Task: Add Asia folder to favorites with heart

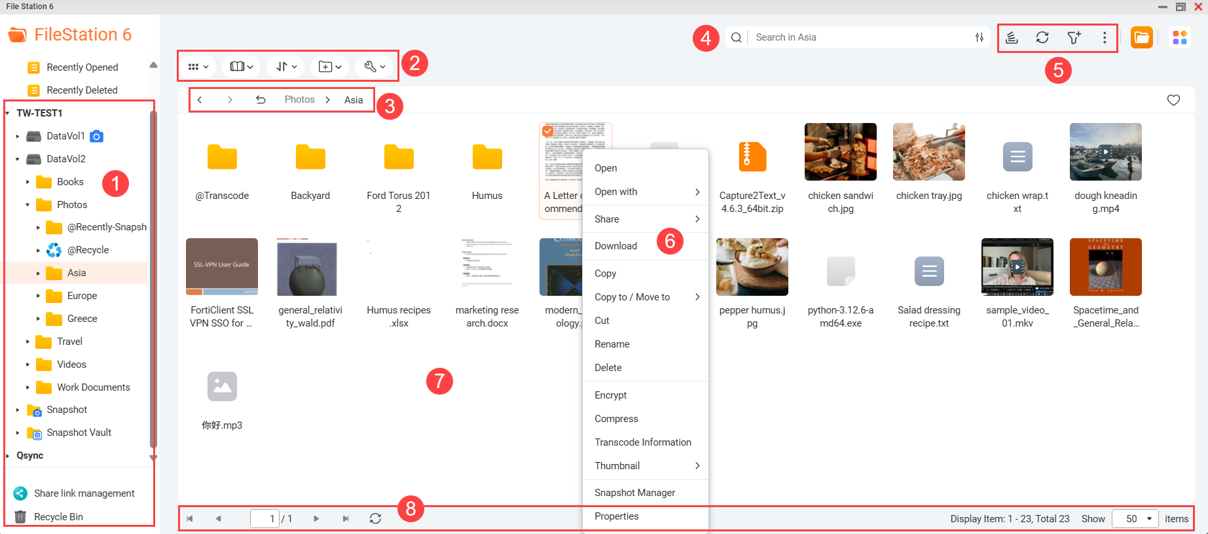Action: pyautogui.click(x=1173, y=100)
